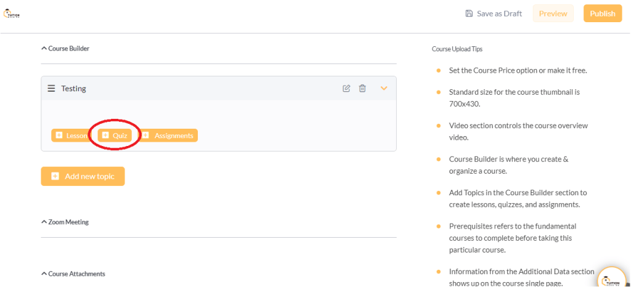Delete the Testing topic using trash icon
The height and width of the screenshot is (287, 631).
click(362, 89)
